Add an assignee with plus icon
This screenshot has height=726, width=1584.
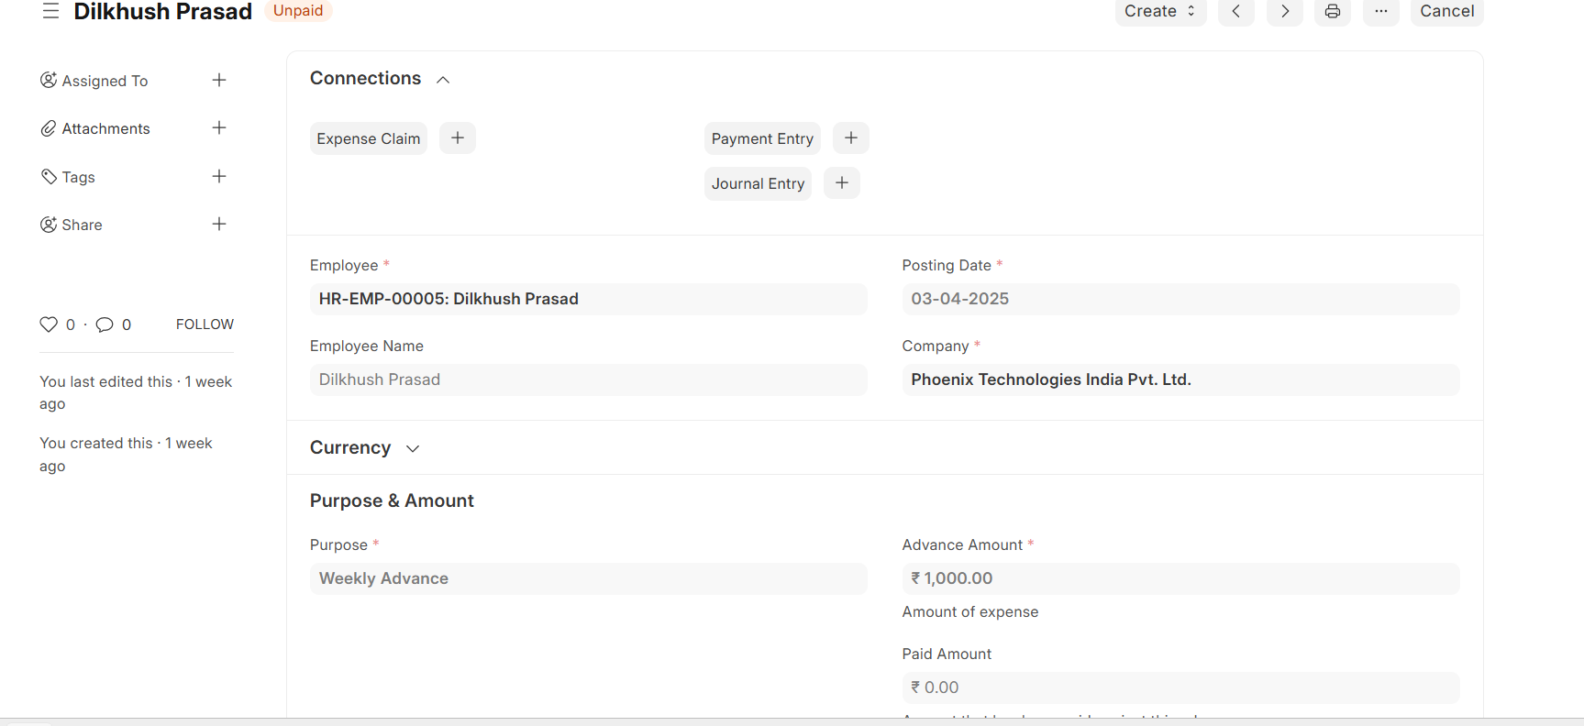tap(219, 81)
